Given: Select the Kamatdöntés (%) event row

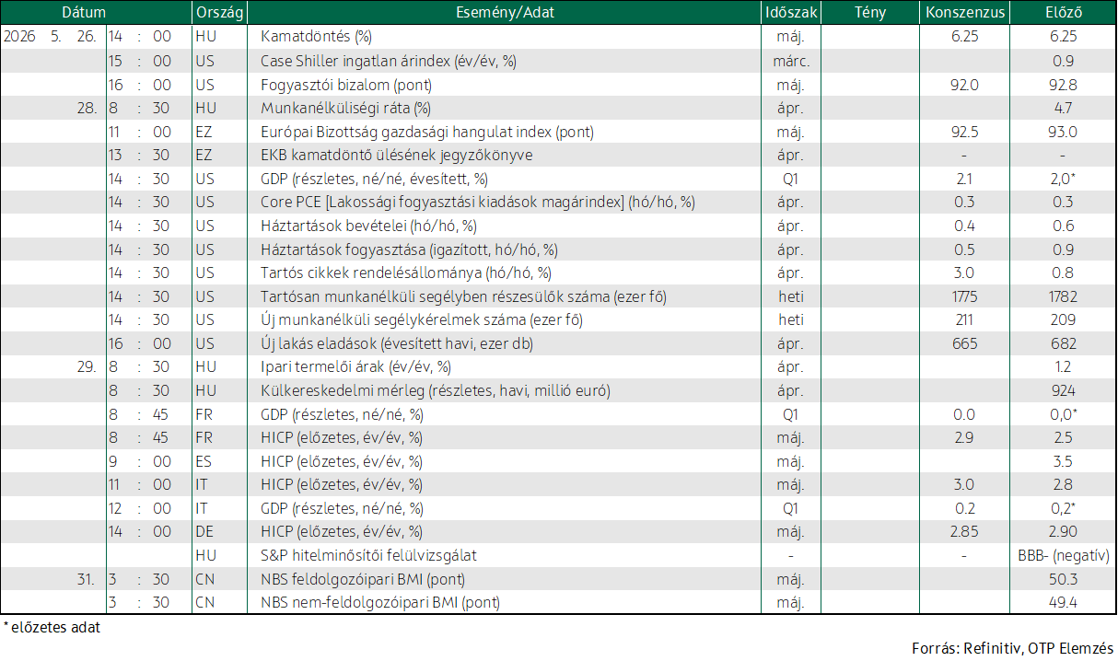Looking at the screenshot, I should pyautogui.click(x=558, y=37).
